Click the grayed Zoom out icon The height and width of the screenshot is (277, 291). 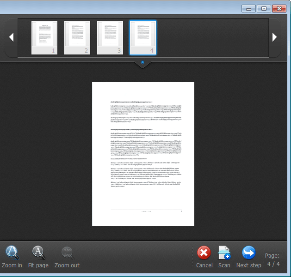click(x=68, y=253)
